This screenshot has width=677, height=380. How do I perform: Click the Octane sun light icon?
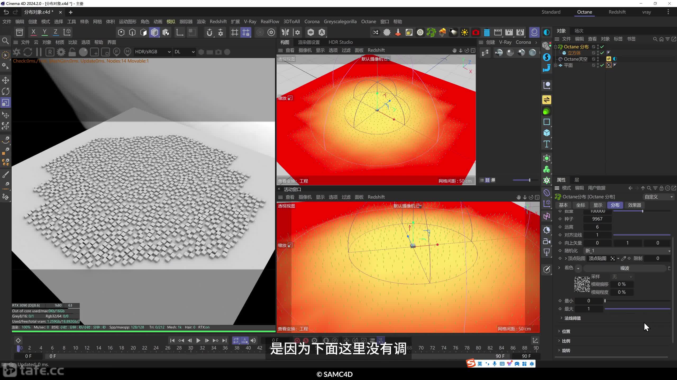point(464,32)
